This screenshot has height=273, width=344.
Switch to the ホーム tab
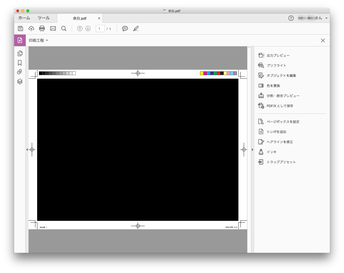24,18
